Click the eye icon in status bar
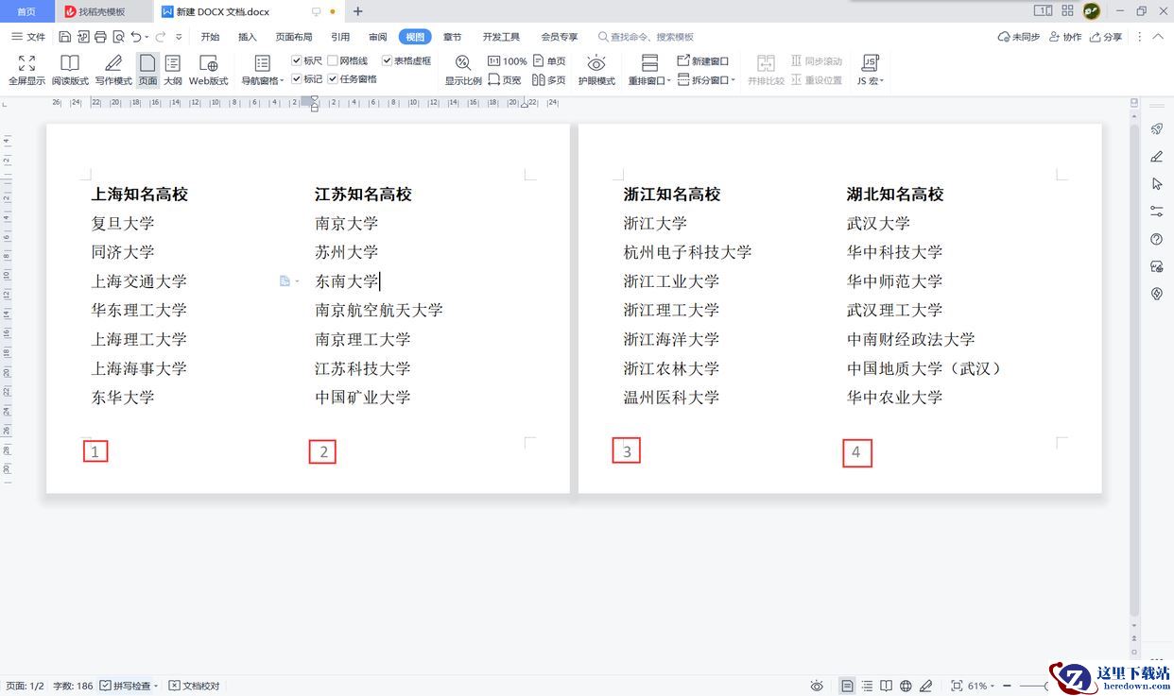This screenshot has height=696, width=1174. [x=817, y=686]
